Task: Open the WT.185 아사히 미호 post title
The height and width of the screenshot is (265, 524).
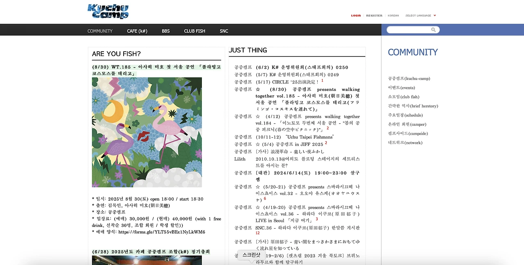Action: pos(156,70)
